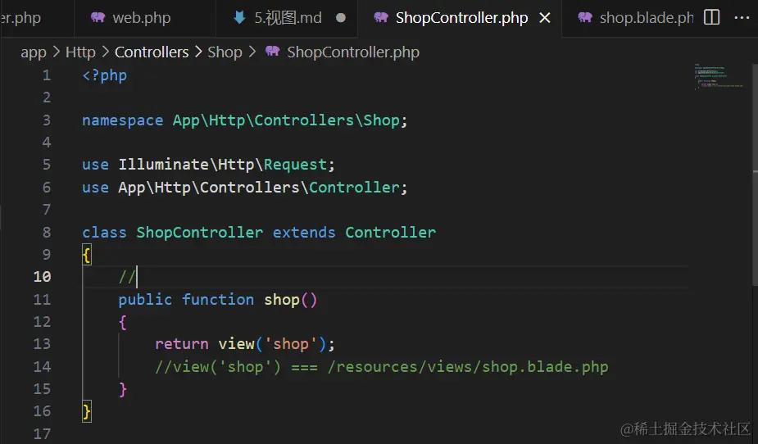Click the view function call on line 13
Screen dimensions: 758x444
click(x=236, y=344)
